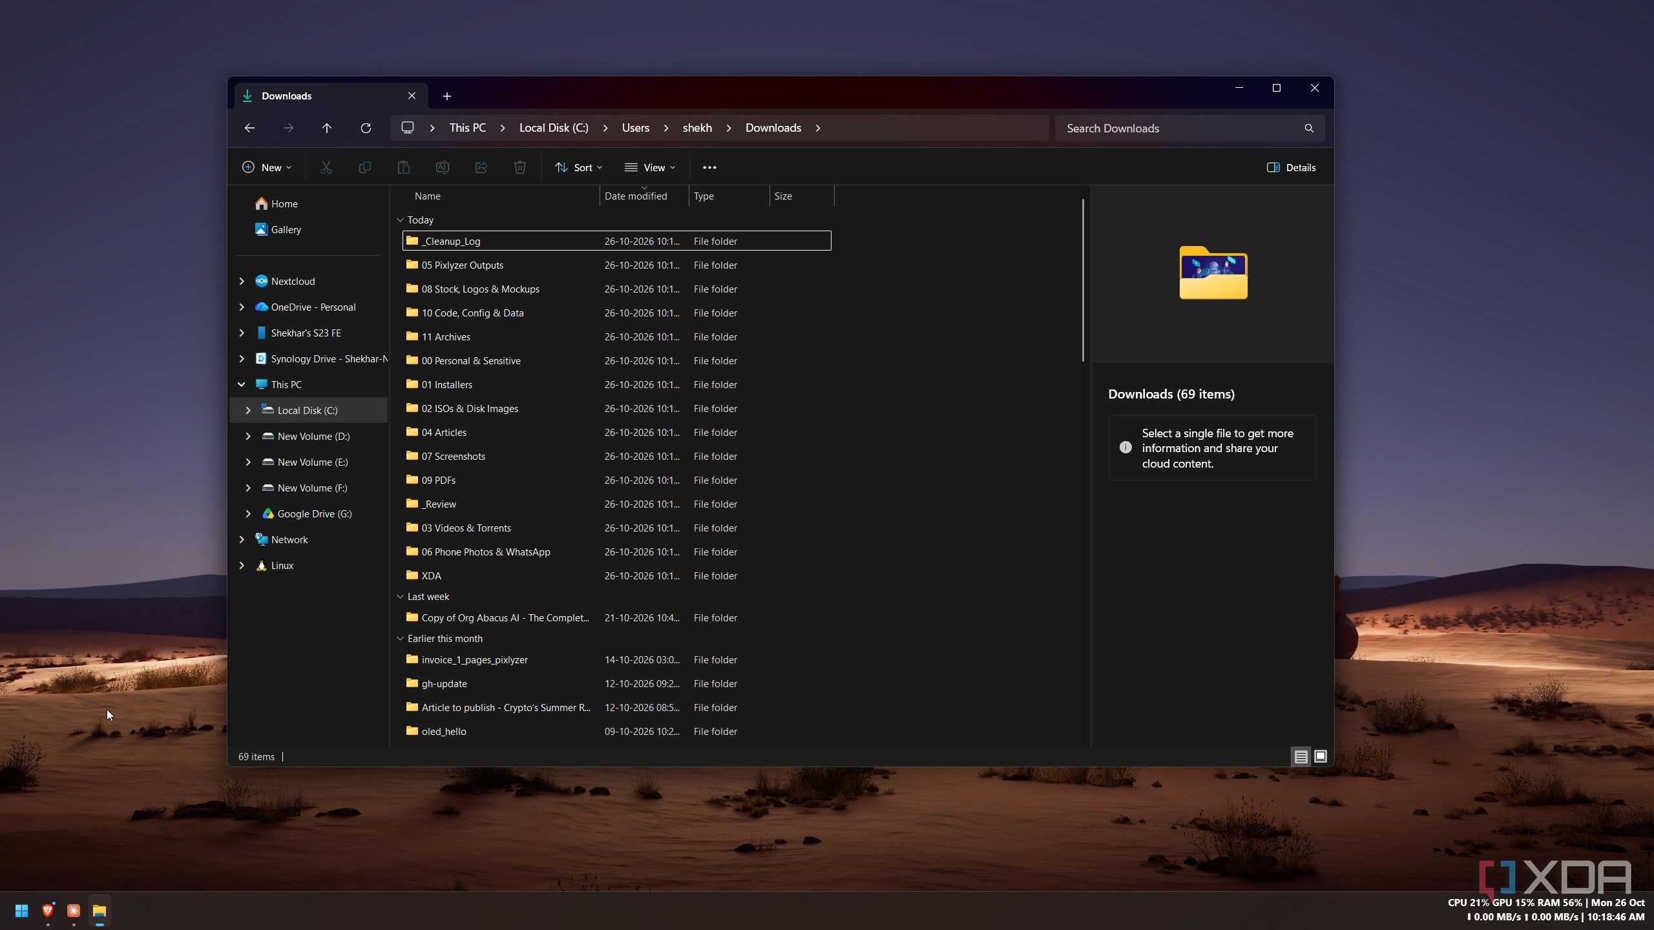1654x930 pixels.
Task: Click This PC in breadcrumb path
Action: [x=468, y=128]
